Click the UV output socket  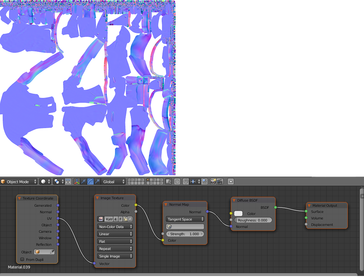click(x=58, y=218)
